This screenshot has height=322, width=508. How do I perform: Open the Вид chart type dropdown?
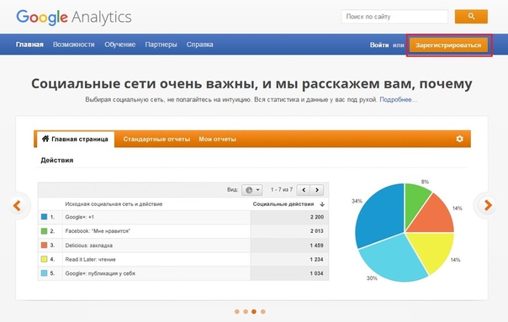(x=251, y=190)
